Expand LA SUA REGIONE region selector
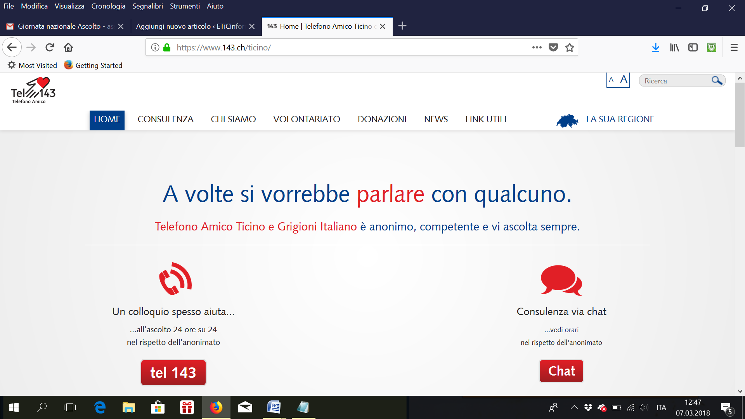Screen dimensions: 745x419 point(620,119)
